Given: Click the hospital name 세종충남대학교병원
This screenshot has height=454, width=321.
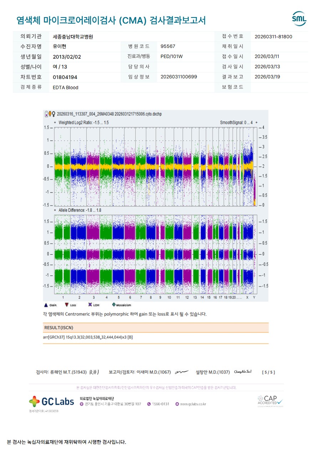Looking at the screenshot, I should pos(73,37).
